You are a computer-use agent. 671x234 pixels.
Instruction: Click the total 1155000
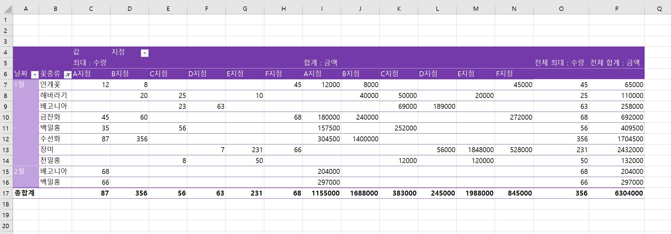322,193
